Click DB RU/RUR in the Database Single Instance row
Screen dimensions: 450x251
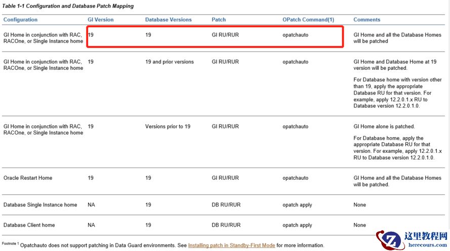coord(226,205)
